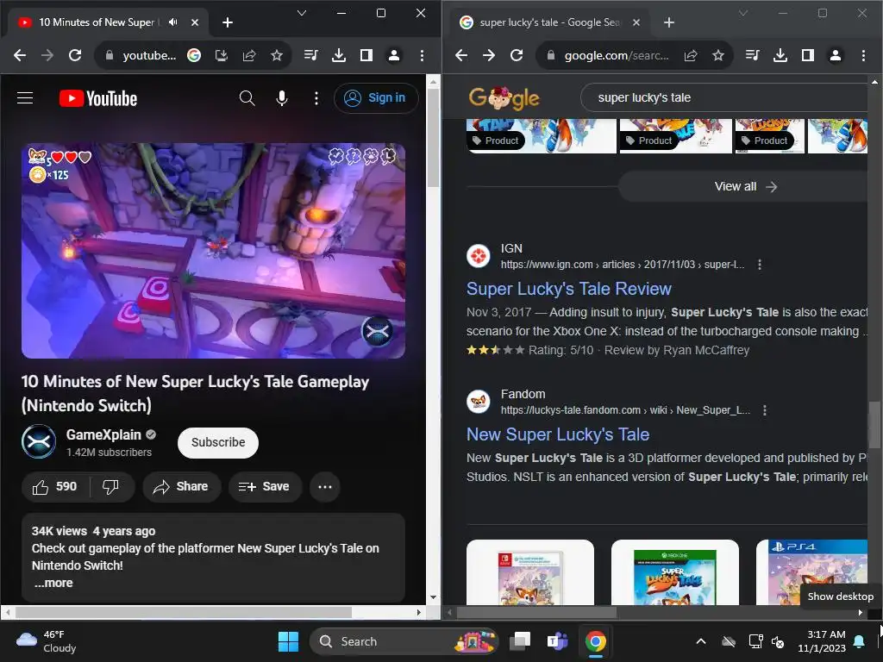Click the google.com address bar

tap(617, 55)
